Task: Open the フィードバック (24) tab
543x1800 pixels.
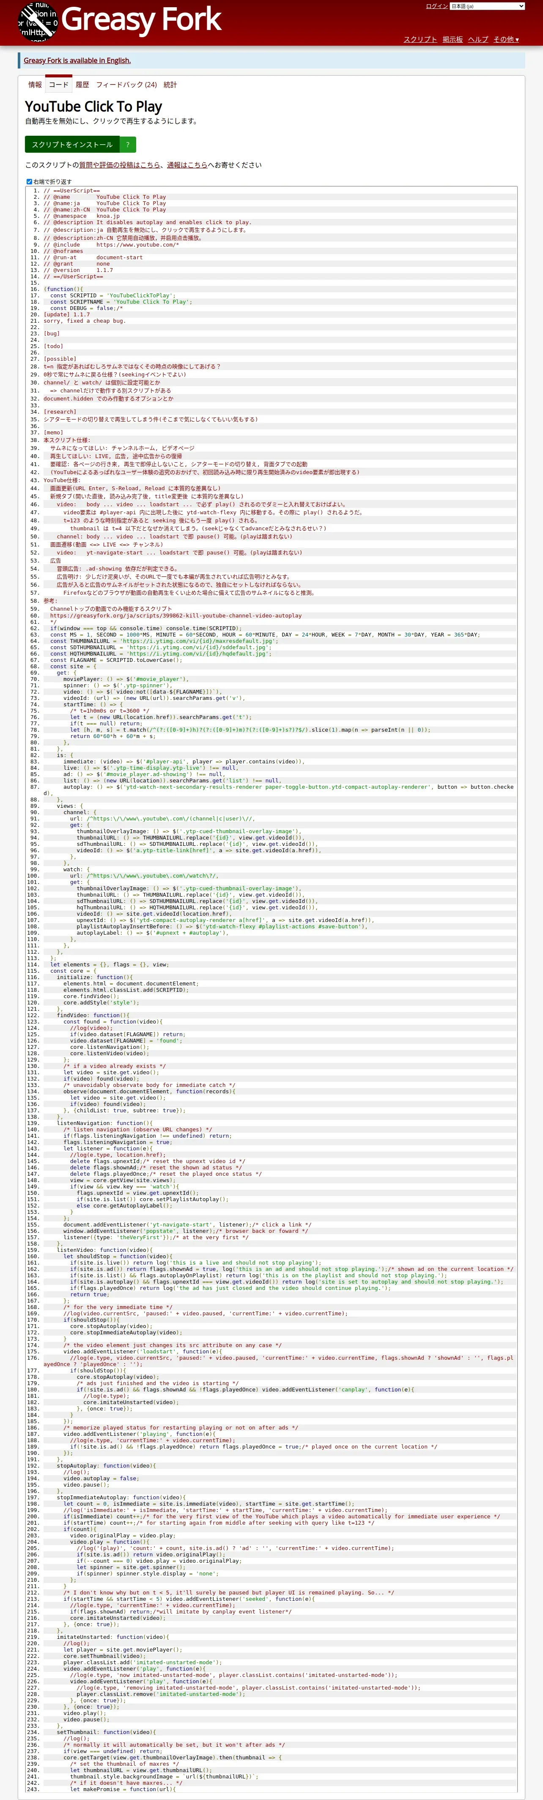Action: (x=126, y=85)
